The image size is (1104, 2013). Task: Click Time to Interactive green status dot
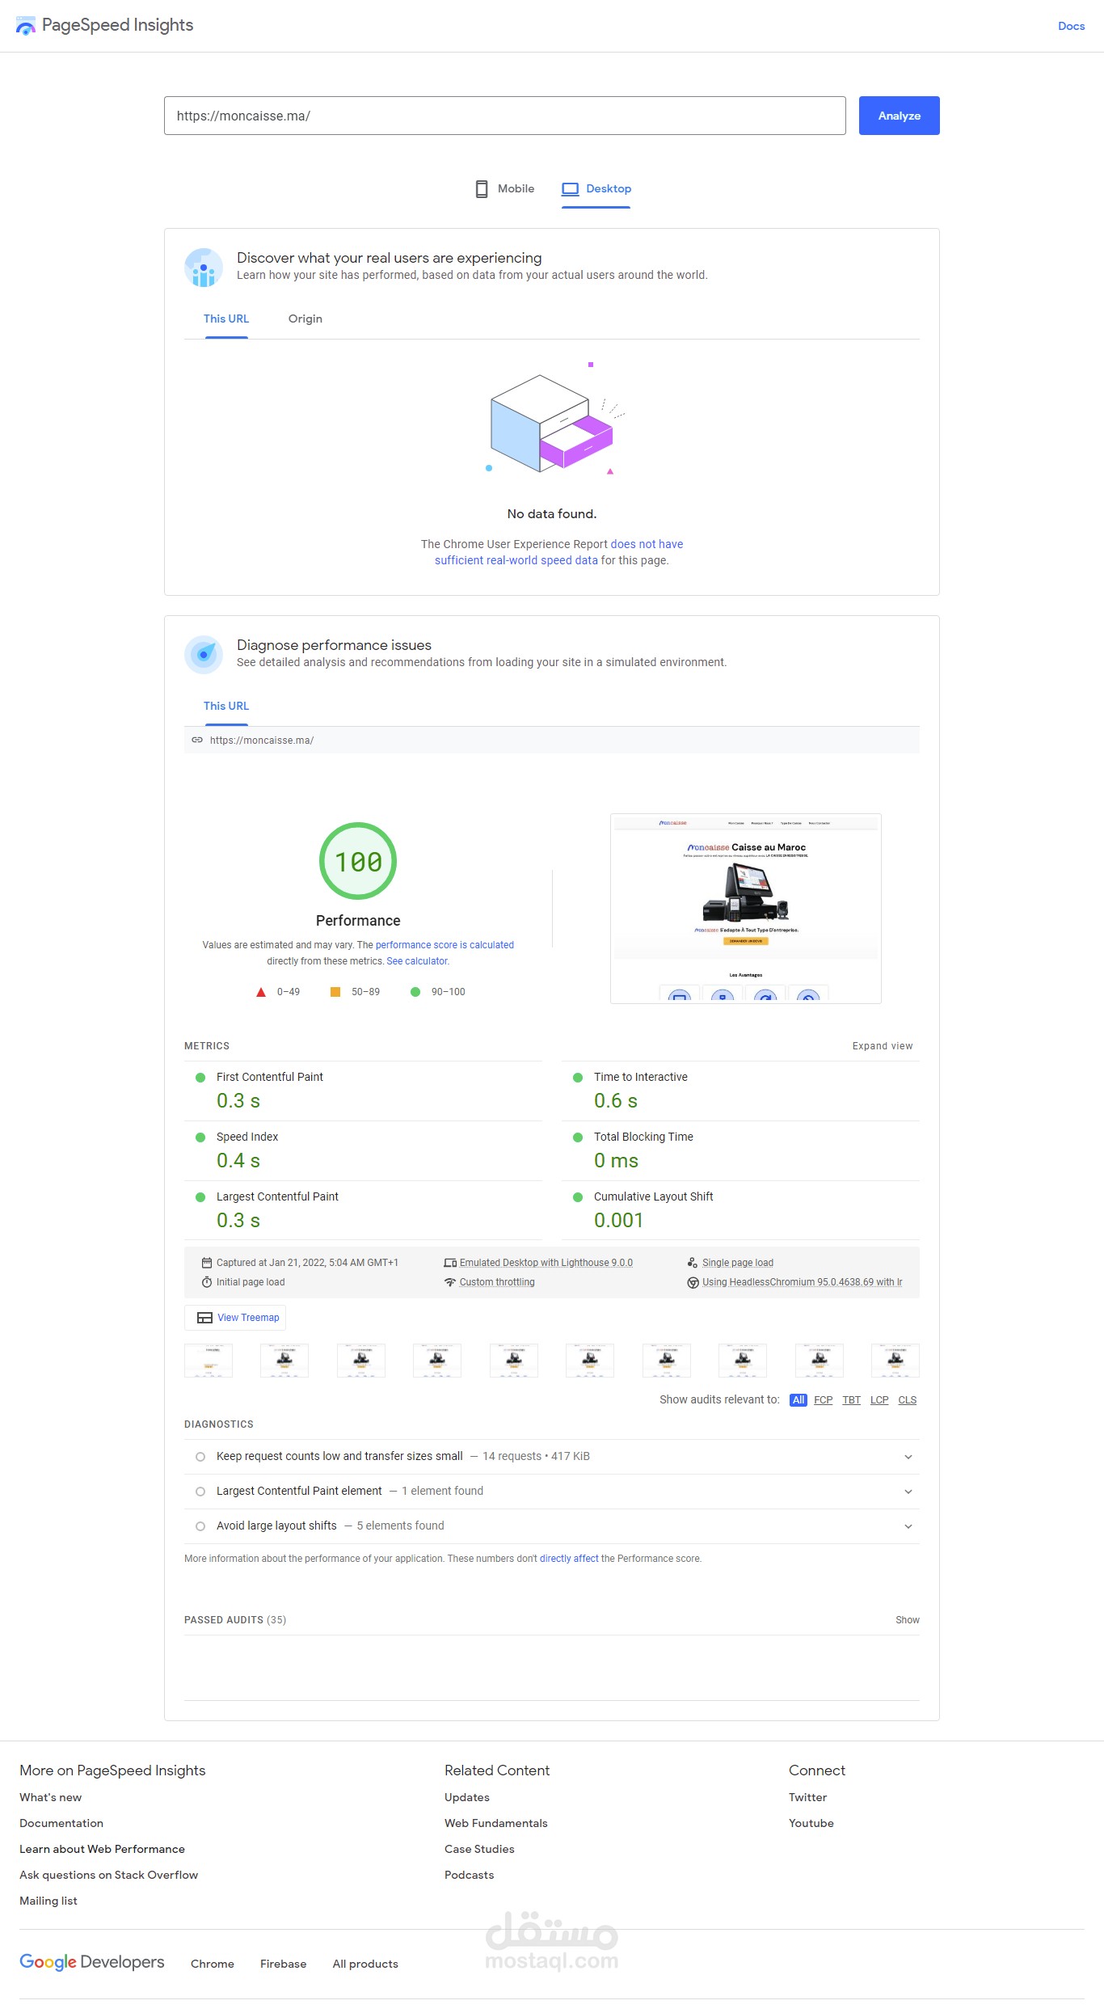578,1078
